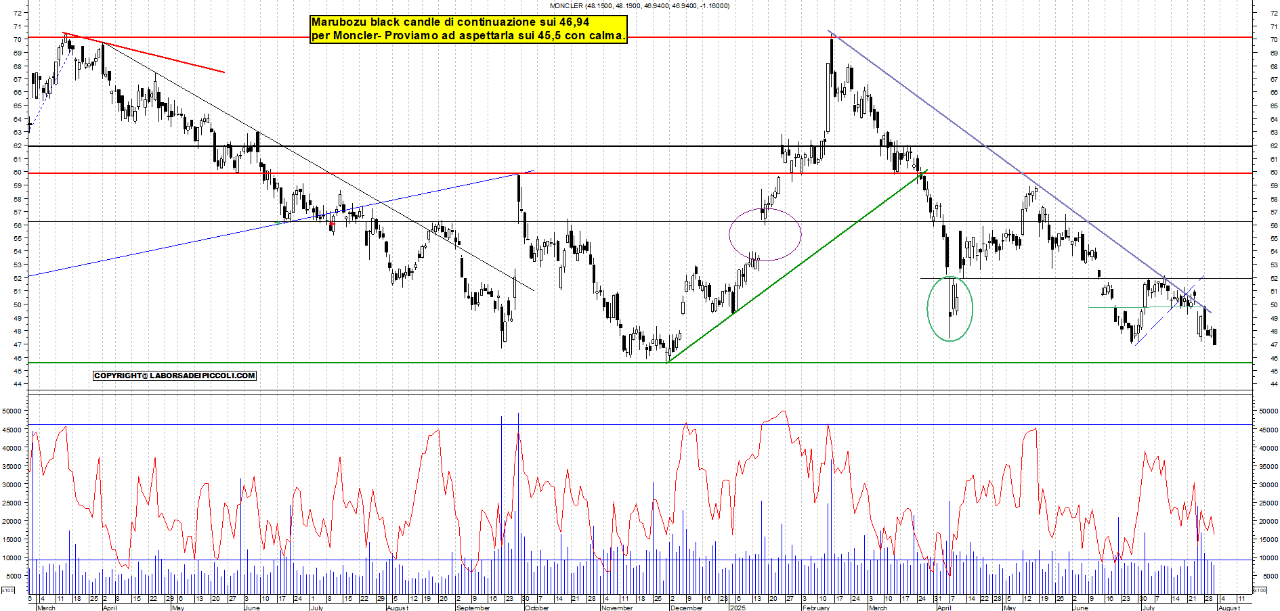Select the thick green rising trendline
Screen dimensions: 1280x611
click(x=796, y=266)
